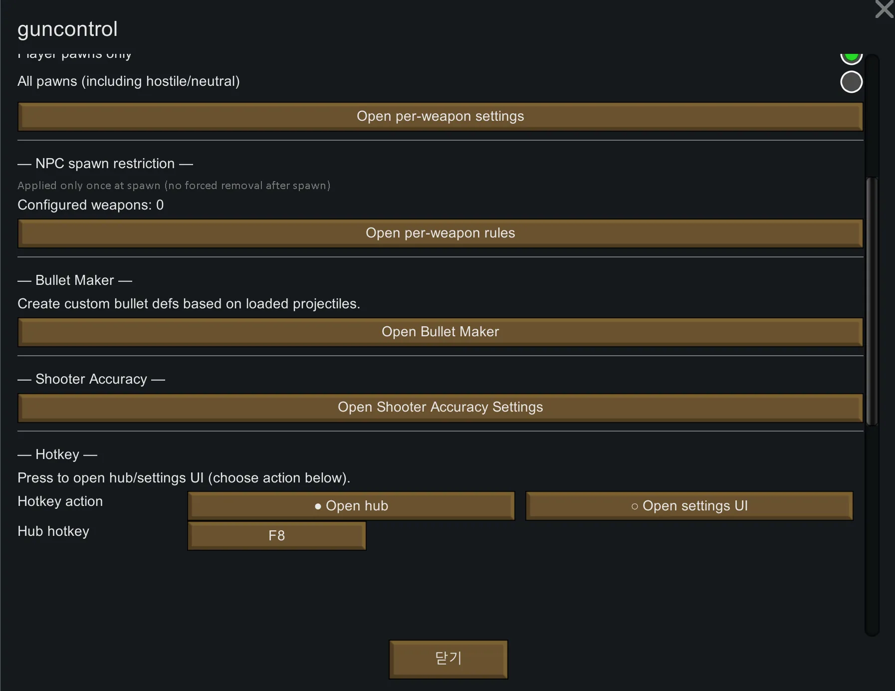Choose Open settings UI hotkey action

(689, 506)
